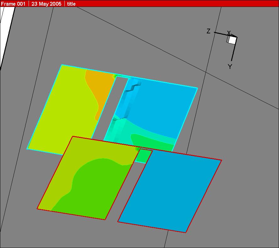Viewport: 279px width, 248px height.
Task: Click the "Frame 001" label in header
Action: coord(13,4)
